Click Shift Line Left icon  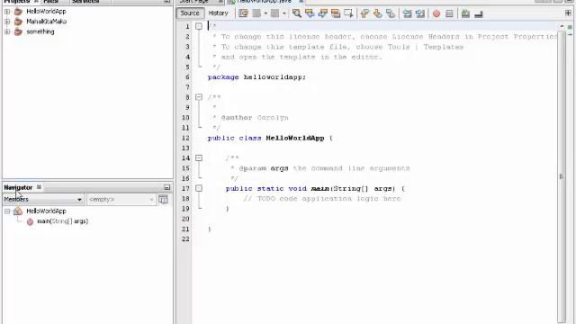[407, 13]
